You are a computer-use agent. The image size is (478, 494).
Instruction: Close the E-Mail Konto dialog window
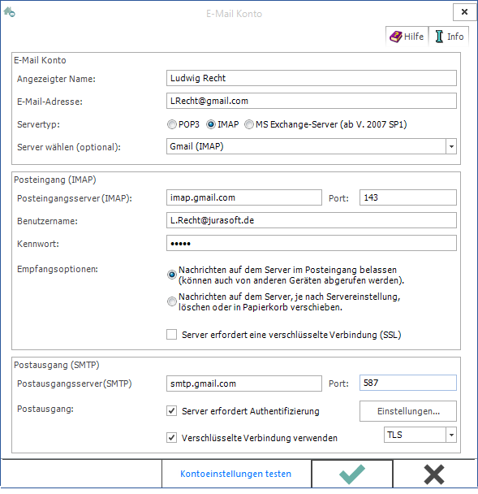pos(464,12)
